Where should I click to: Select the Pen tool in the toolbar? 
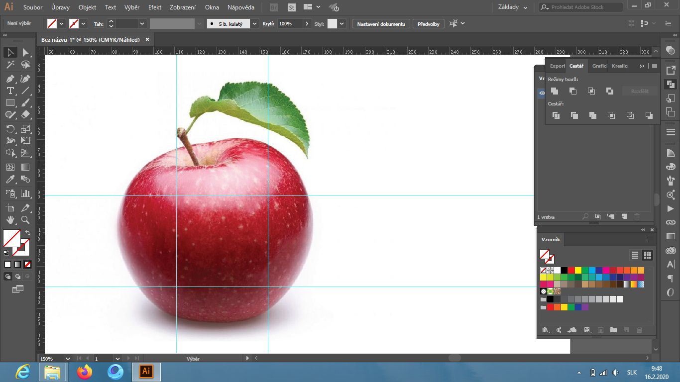click(x=10, y=79)
